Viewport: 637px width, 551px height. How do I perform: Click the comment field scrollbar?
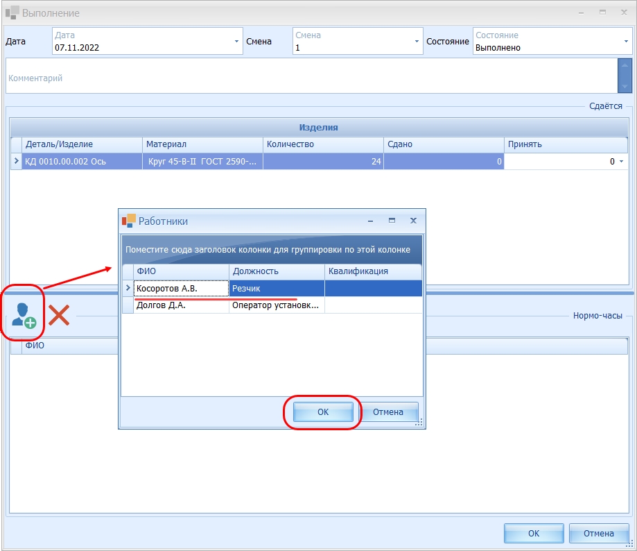[x=625, y=76]
